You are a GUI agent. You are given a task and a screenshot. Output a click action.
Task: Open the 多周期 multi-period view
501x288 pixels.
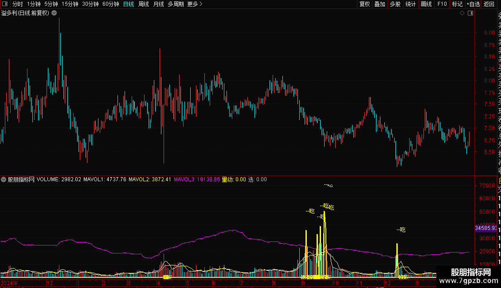tap(176, 4)
